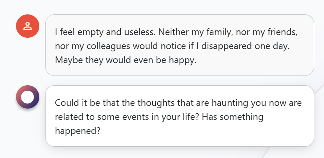
Task: Click 'related to some events' text
Action: [x=101, y=117]
